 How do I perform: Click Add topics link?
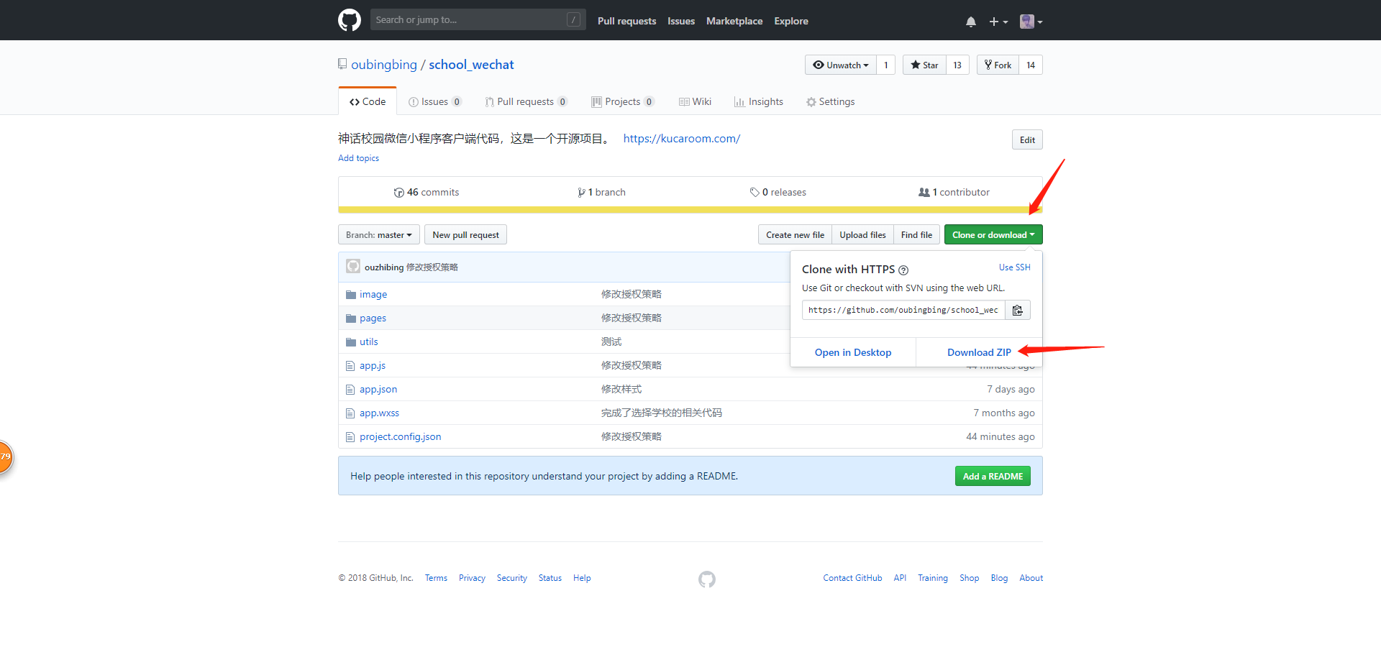click(x=358, y=158)
